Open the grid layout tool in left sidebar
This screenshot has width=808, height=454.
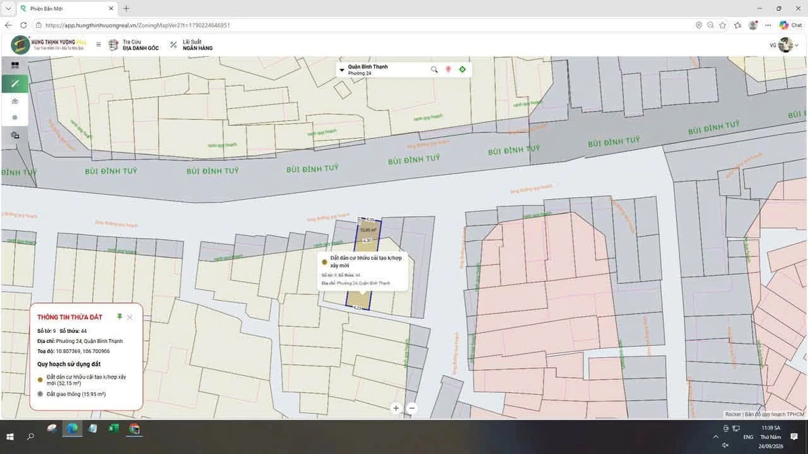point(15,65)
